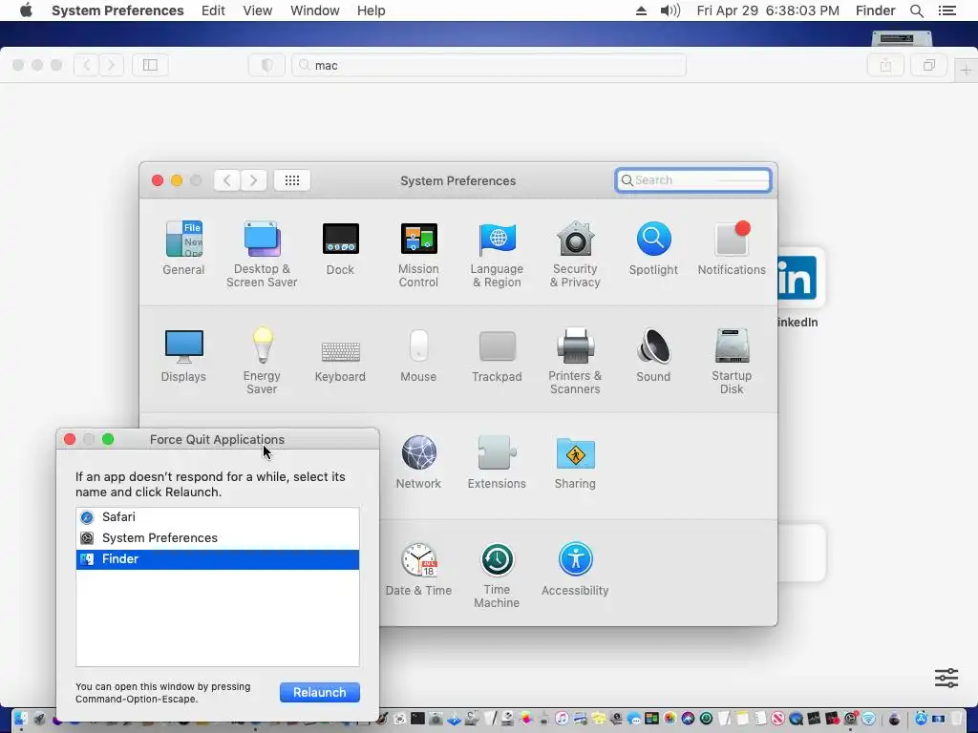
Task: Toggle the Safari sidebar button
Action: [150, 65]
